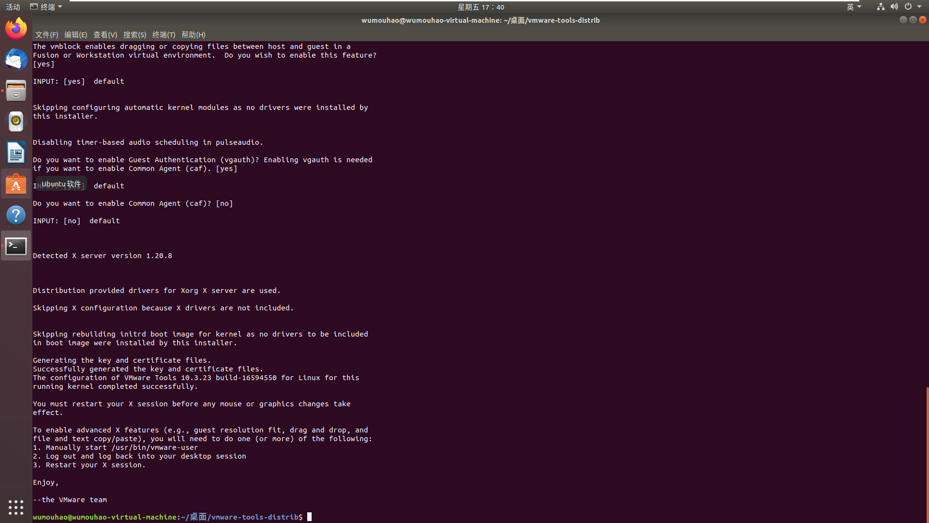The image size is (929, 523).
Task: Expand the power system menu arrow
Action: pyautogui.click(x=919, y=7)
